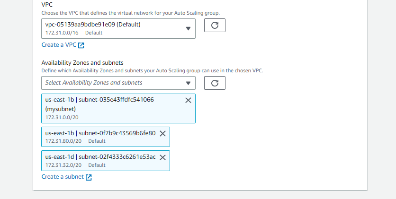Select the 172.31.32.0/20 Default subnet token
The width and height of the screenshot is (396, 199).
tap(106, 161)
